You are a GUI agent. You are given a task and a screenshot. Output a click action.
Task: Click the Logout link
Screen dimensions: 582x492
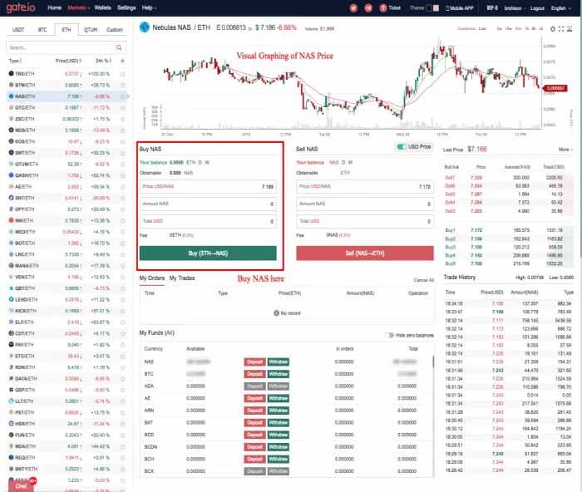(537, 8)
